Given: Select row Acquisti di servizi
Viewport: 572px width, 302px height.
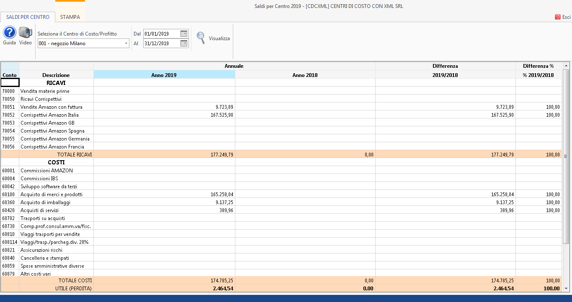Looking at the screenshot, I should [x=281, y=210].
